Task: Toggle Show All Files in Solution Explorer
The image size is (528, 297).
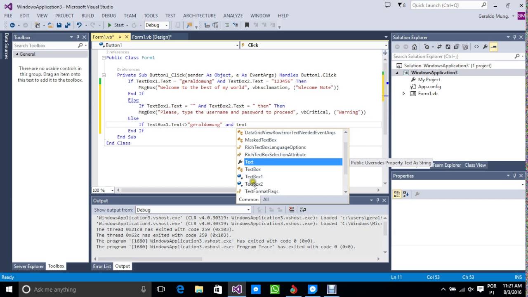Action: click(465, 47)
